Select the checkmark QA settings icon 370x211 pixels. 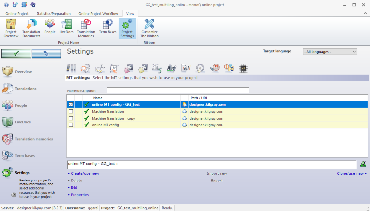[114, 68]
